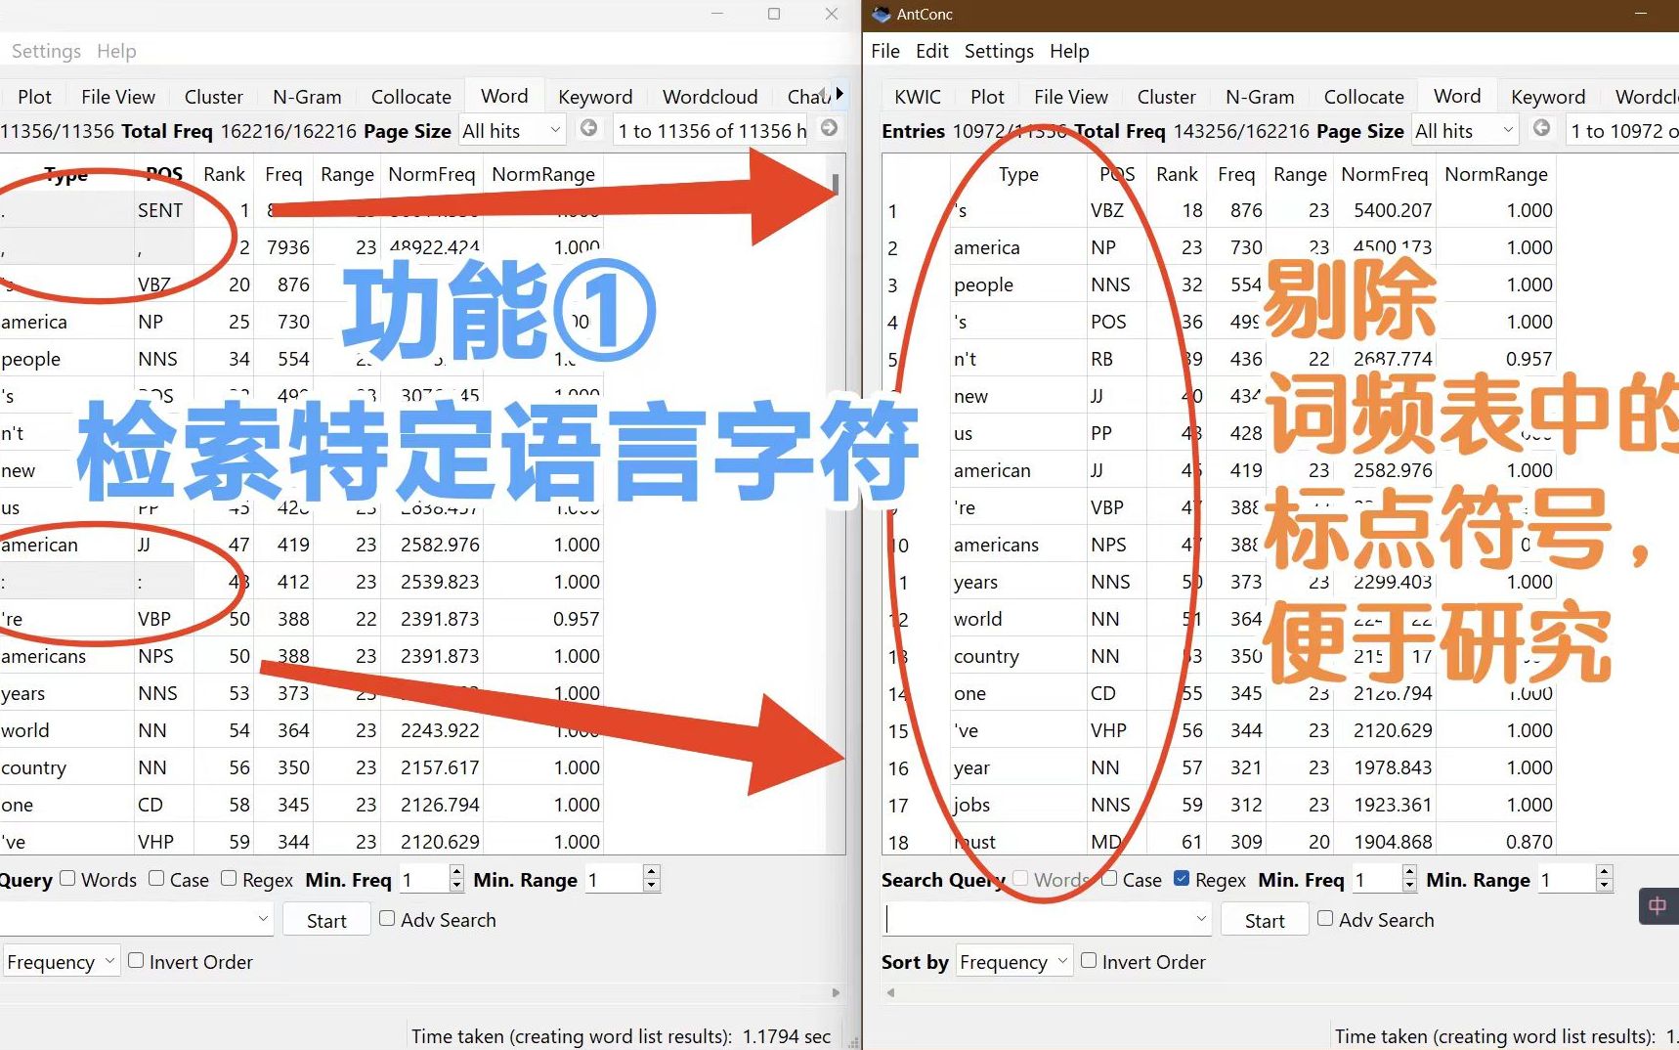Viewport: 1679px width, 1050px height.
Task: Open File menu in right window
Action: coord(884,51)
